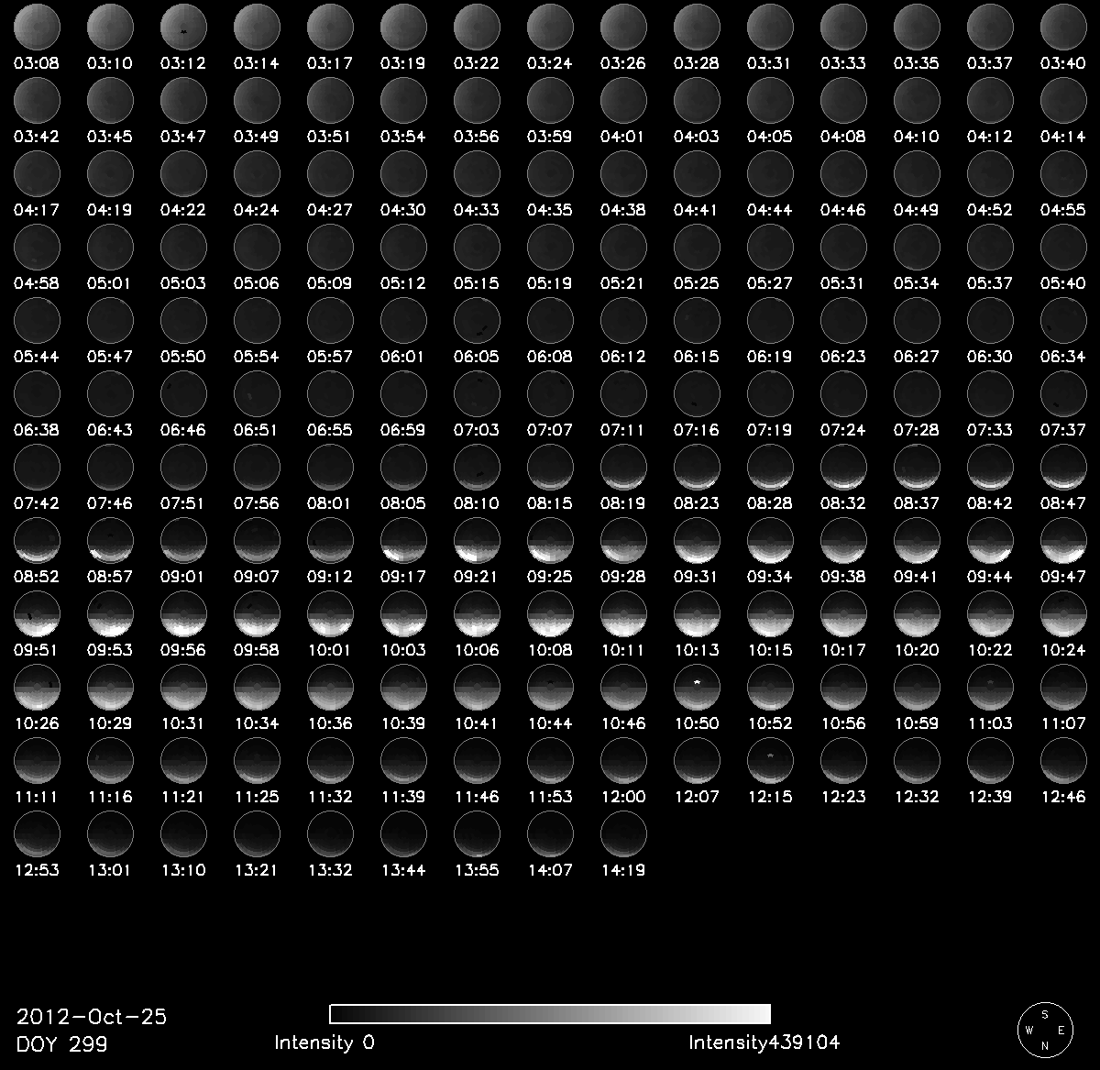The height and width of the screenshot is (1070, 1100).
Task: Click the intensity grayscale color bar
Action: 550,1013
